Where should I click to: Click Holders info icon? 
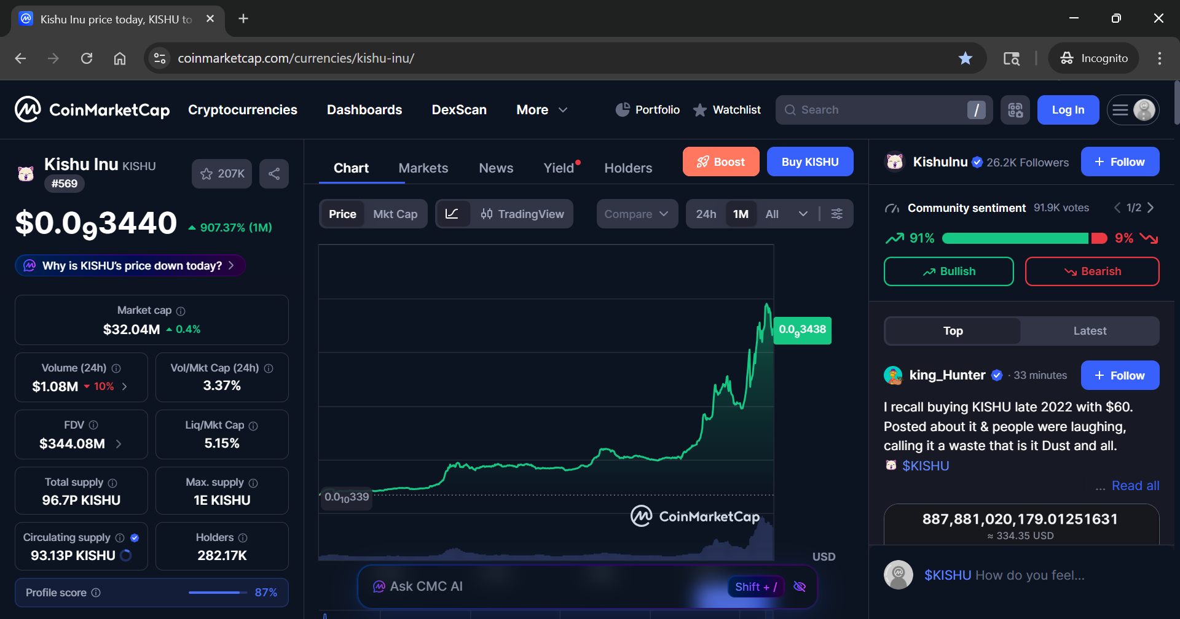[x=243, y=538]
